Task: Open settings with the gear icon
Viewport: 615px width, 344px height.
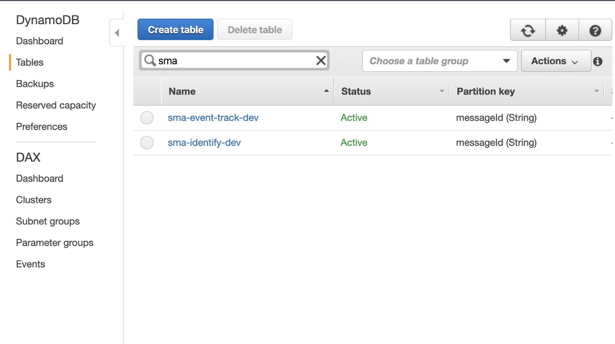Action: click(x=562, y=30)
